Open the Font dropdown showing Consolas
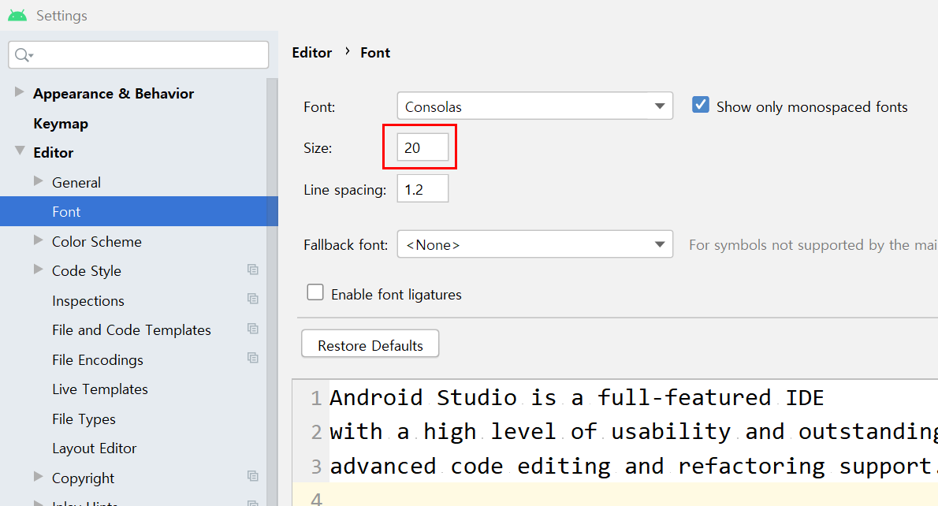The image size is (938, 506). [x=534, y=106]
